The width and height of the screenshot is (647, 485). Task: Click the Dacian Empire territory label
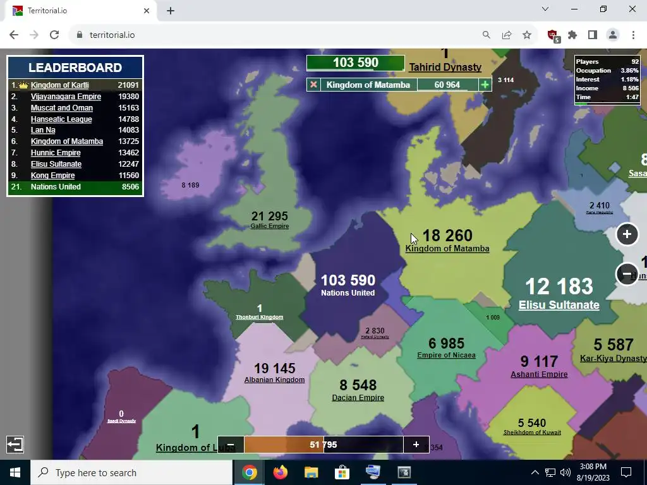tap(358, 398)
